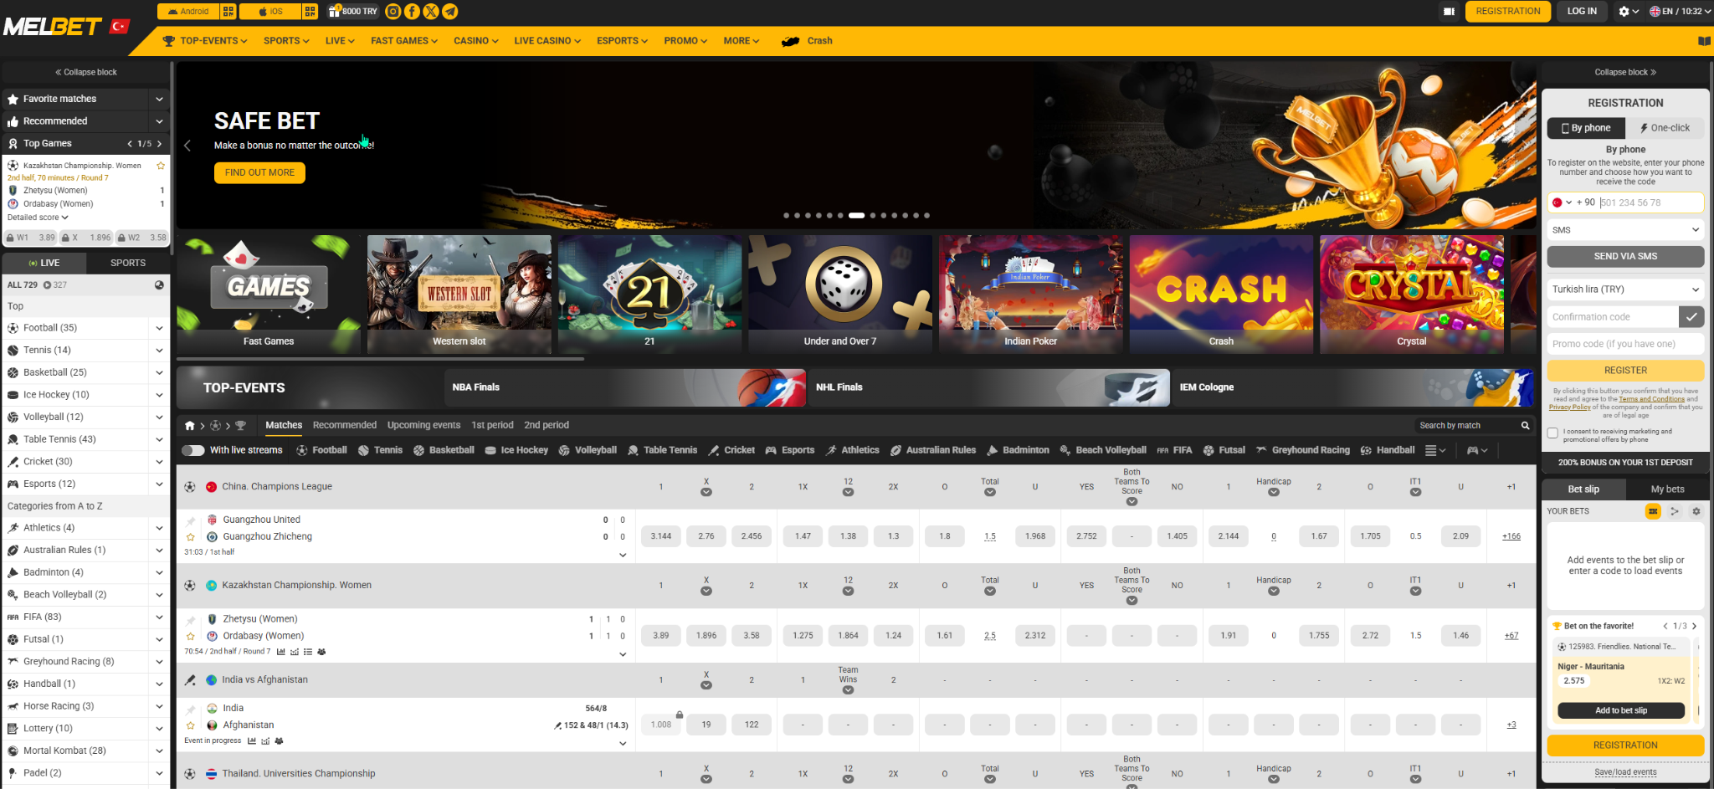The width and height of the screenshot is (1714, 789).
Task: Filter by Tennis in sports icon bar
Action: [380, 450]
